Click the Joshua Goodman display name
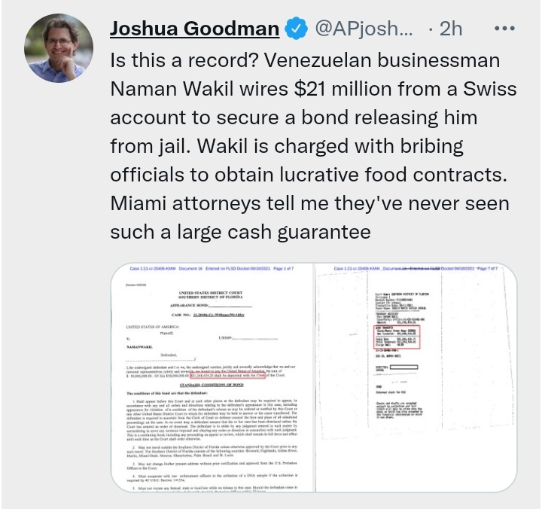The height and width of the screenshot is (509, 542). (195, 29)
